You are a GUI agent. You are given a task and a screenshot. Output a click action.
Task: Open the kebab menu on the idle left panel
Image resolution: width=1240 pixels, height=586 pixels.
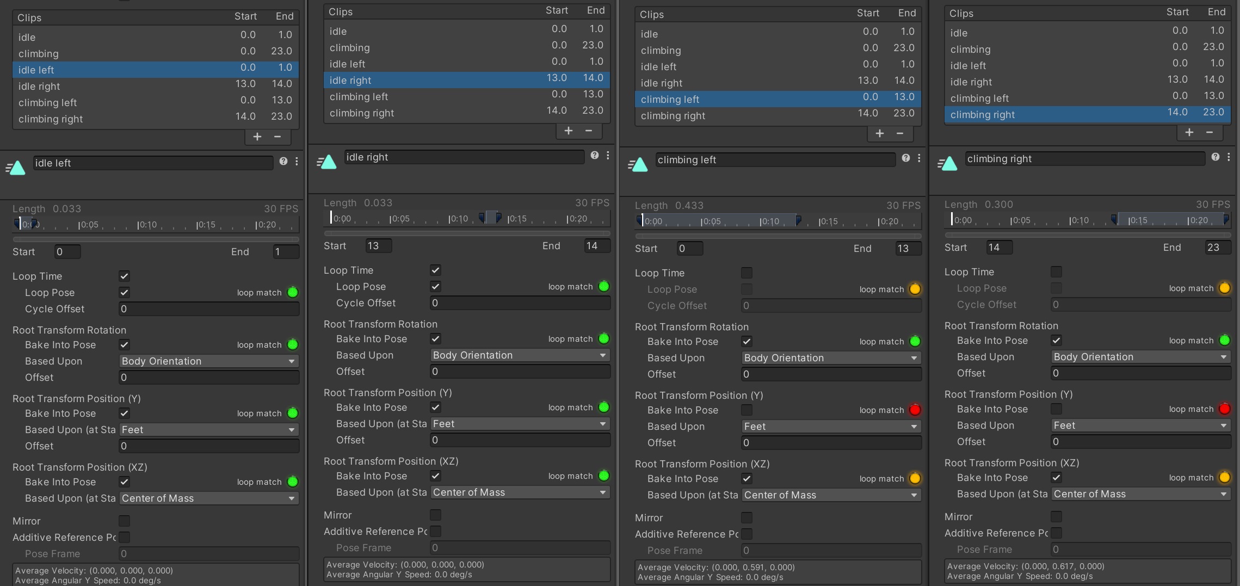point(297,162)
